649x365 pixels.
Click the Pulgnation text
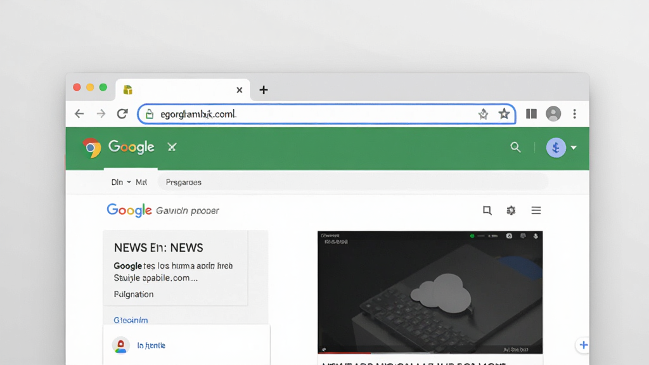coord(134,294)
